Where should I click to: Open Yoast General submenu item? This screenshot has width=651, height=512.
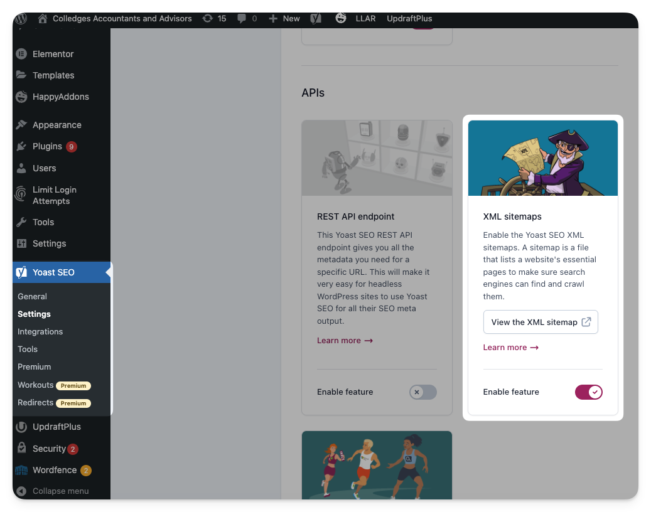point(32,296)
